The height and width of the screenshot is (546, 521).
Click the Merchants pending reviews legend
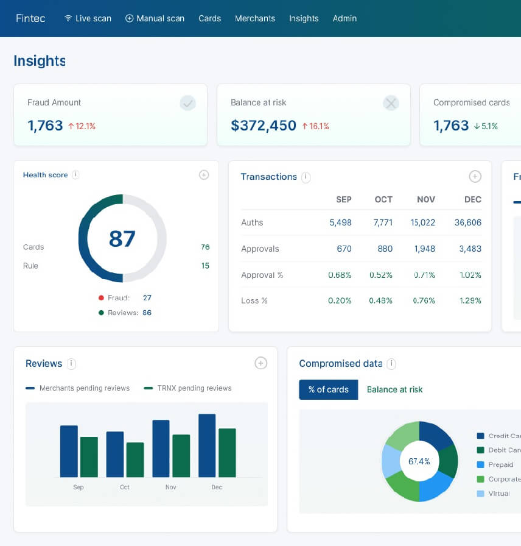click(77, 388)
